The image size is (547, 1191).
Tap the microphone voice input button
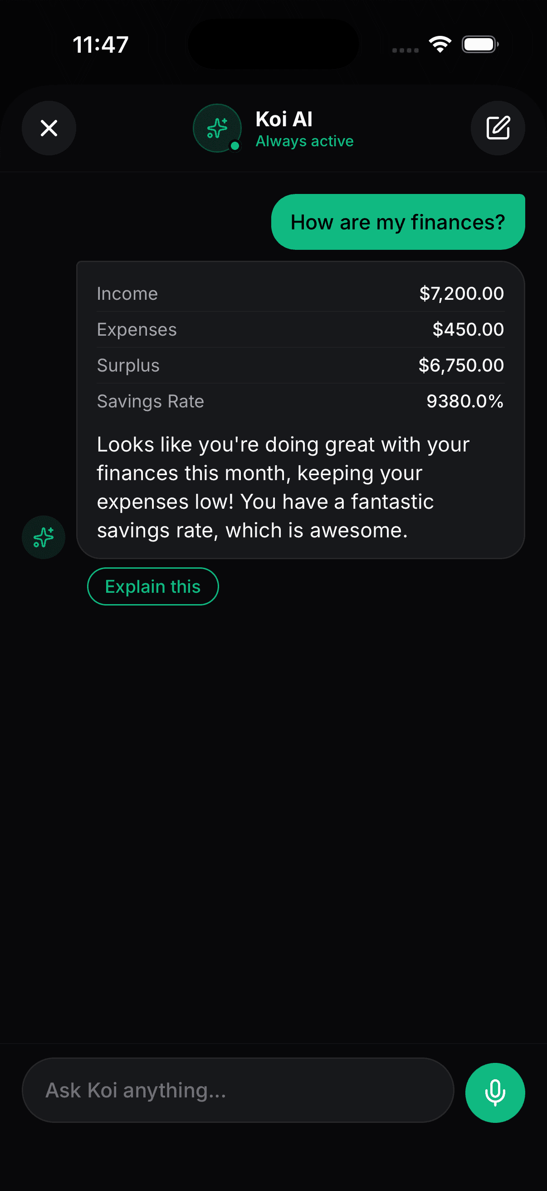coord(495,1092)
